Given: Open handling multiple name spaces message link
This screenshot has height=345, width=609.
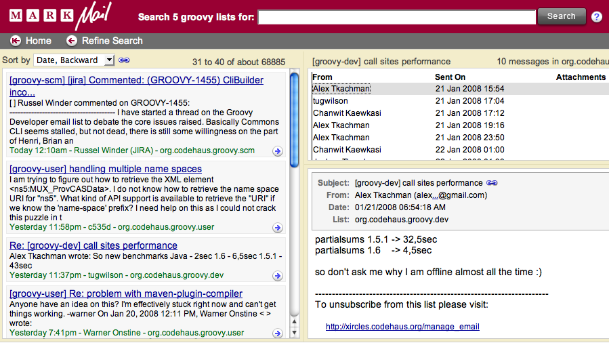Looking at the screenshot, I should click(x=106, y=169).
